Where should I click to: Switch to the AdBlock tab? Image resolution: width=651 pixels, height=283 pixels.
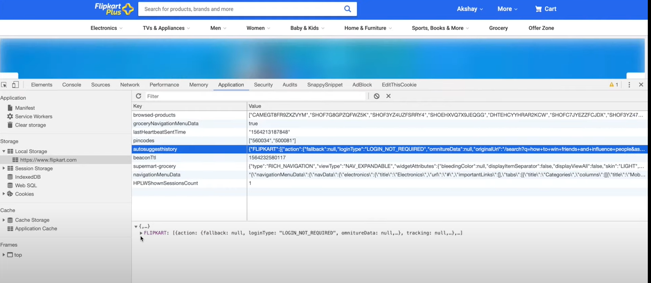click(362, 84)
